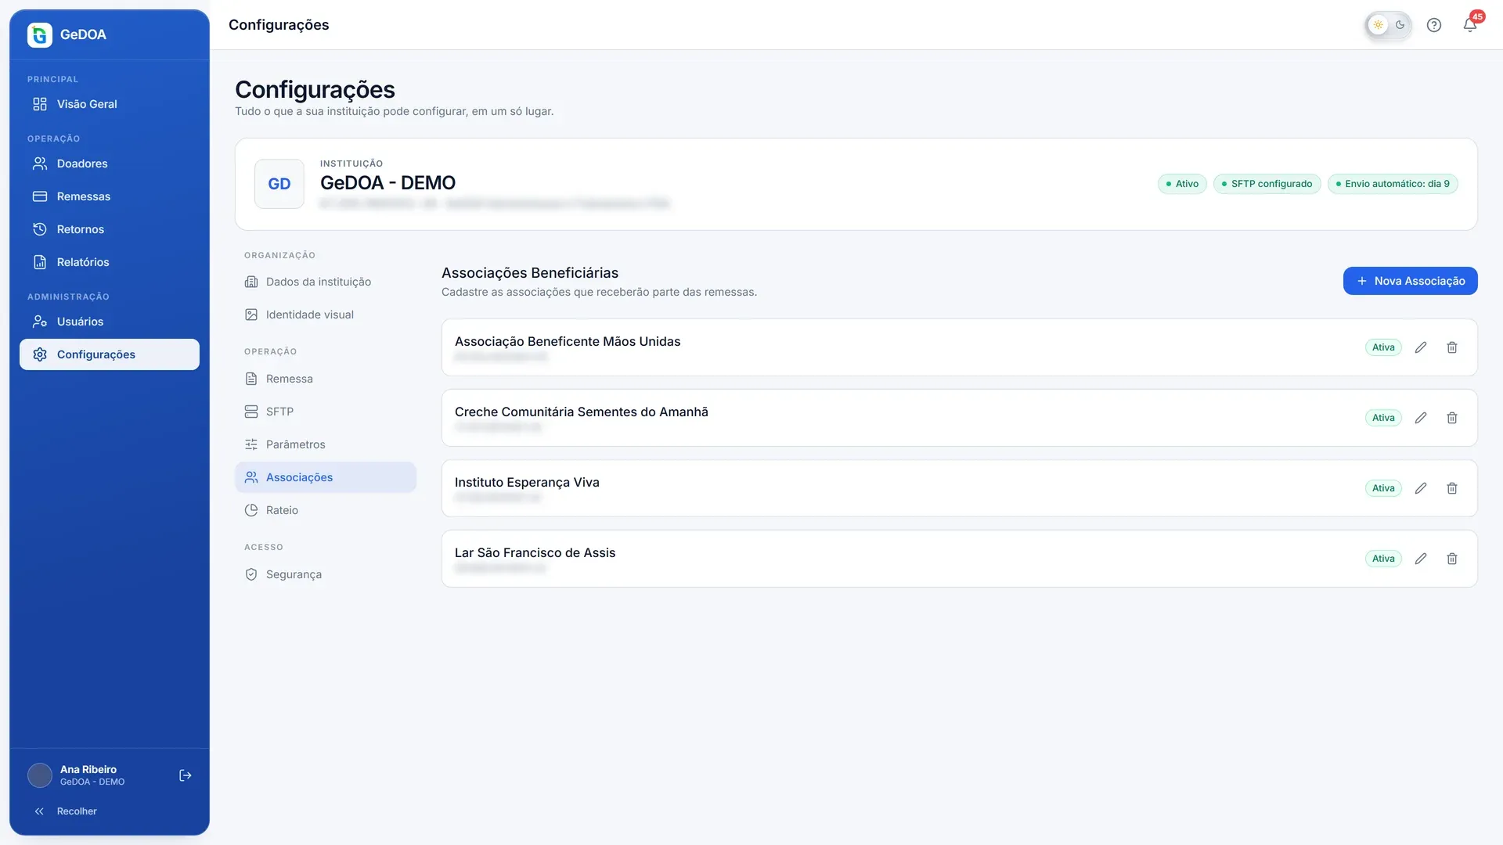The width and height of the screenshot is (1503, 845).
Task: Select Configurações in the sidebar
Action: [110, 354]
